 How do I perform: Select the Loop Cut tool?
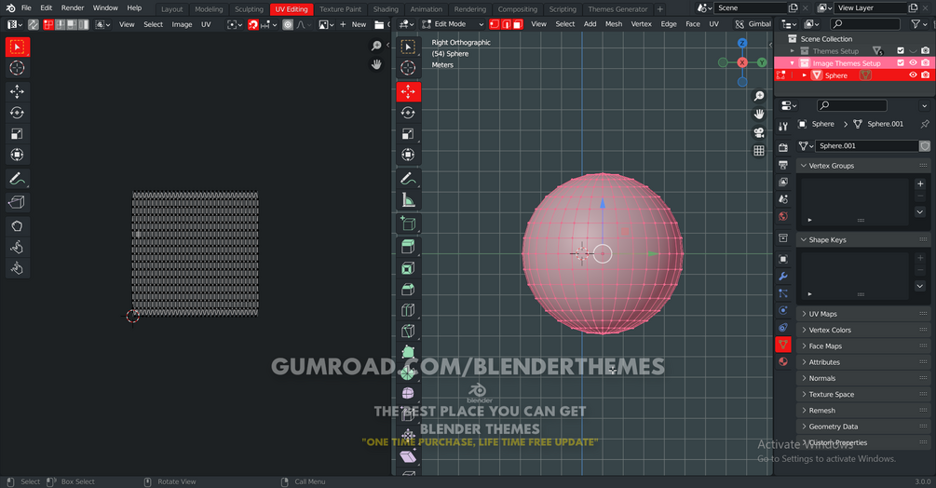[x=408, y=310]
